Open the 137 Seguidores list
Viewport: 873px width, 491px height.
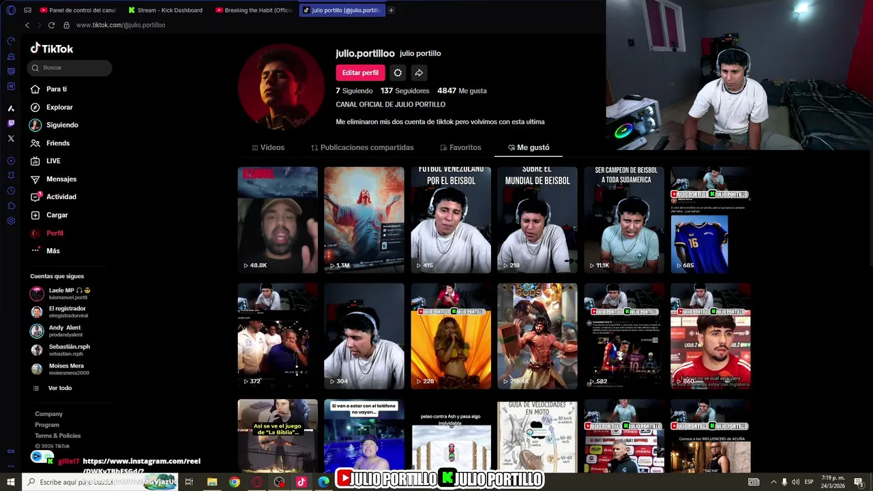click(404, 91)
